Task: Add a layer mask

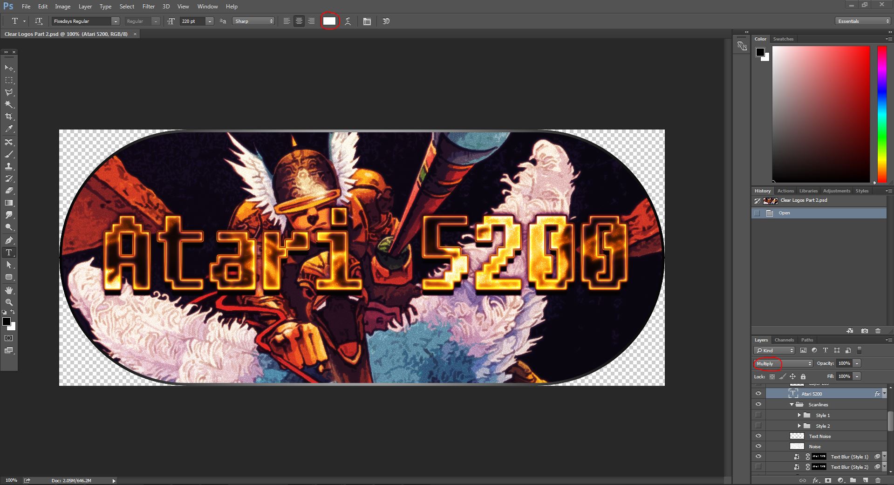Action: point(828,480)
